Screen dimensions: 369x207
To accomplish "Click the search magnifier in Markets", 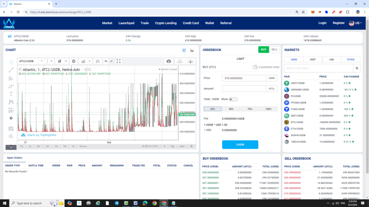I will coord(357,68).
